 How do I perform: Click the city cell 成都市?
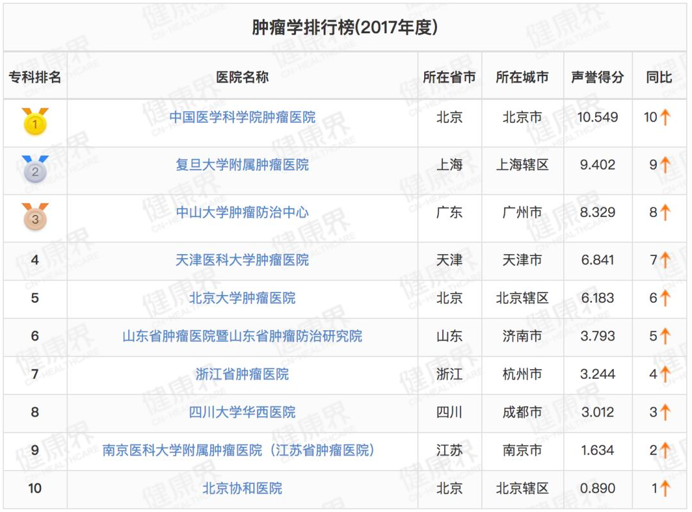click(x=523, y=412)
